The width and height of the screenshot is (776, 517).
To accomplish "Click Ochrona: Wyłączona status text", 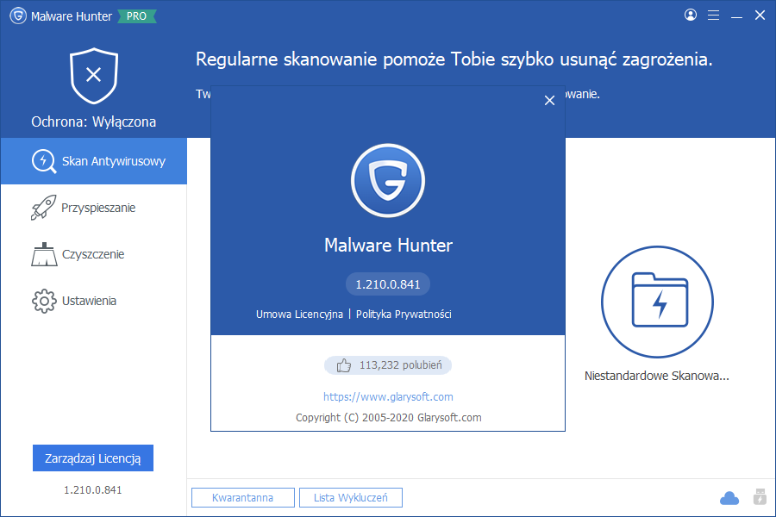I will point(93,121).
